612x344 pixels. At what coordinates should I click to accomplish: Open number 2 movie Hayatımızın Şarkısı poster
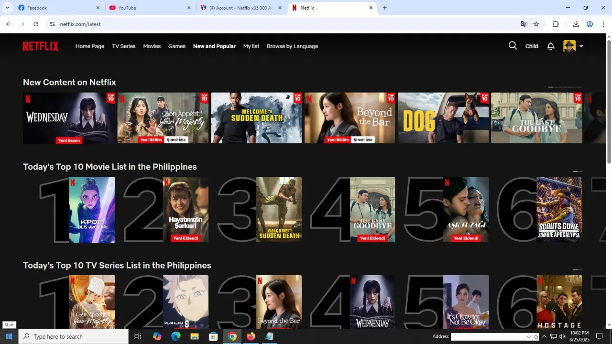(186, 210)
